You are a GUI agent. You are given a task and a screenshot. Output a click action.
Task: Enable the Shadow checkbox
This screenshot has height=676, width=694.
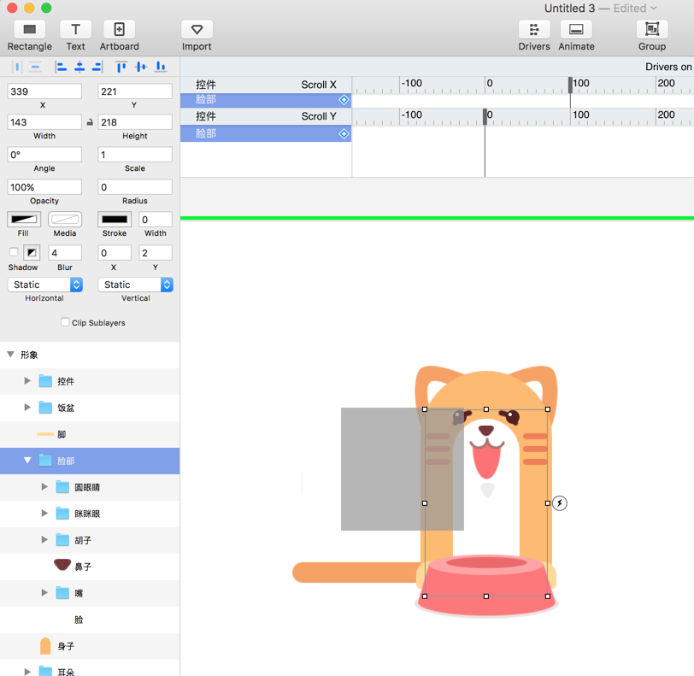(x=14, y=252)
